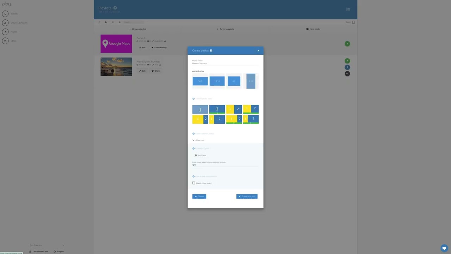451x254 pixels.
Task: Enable the Randomize slides checkbox
Action: (194, 183)
